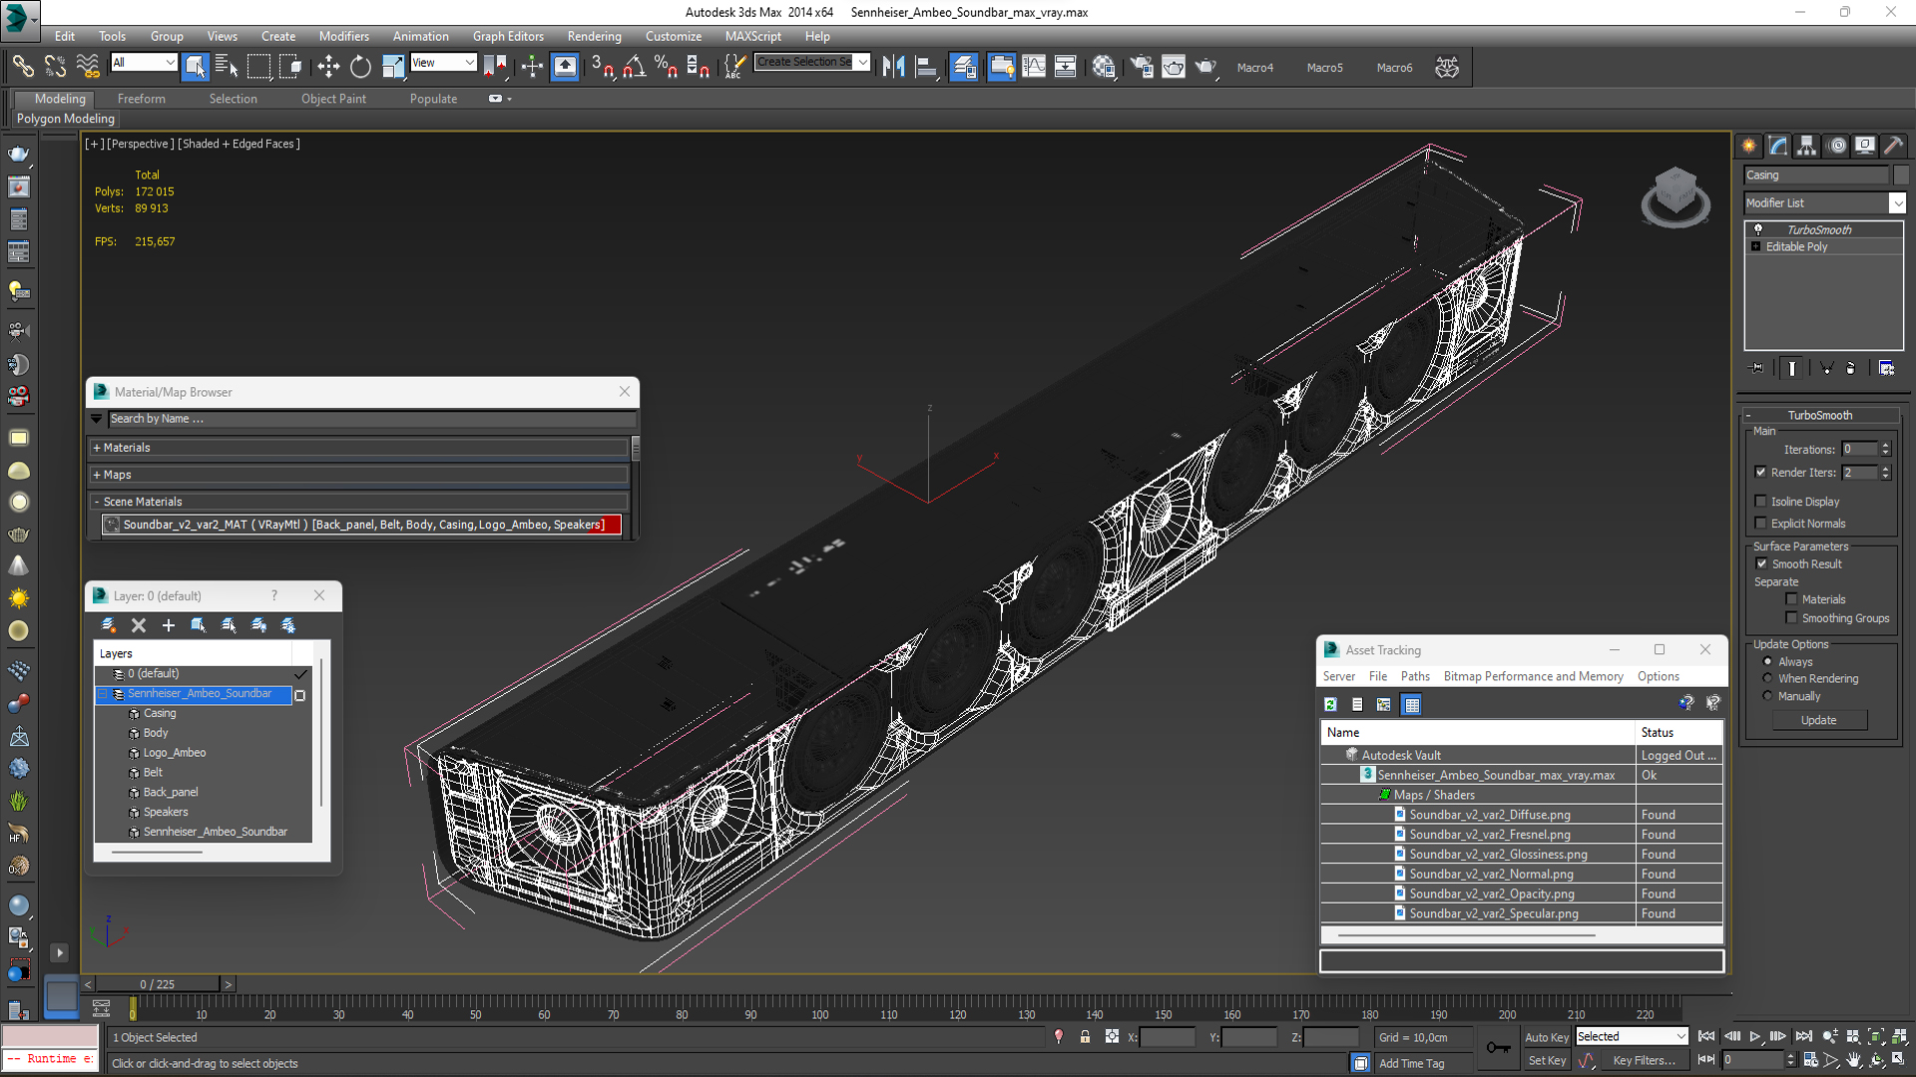
Task: Click the Mirror tool icon
Action: (x=893, y=67)
